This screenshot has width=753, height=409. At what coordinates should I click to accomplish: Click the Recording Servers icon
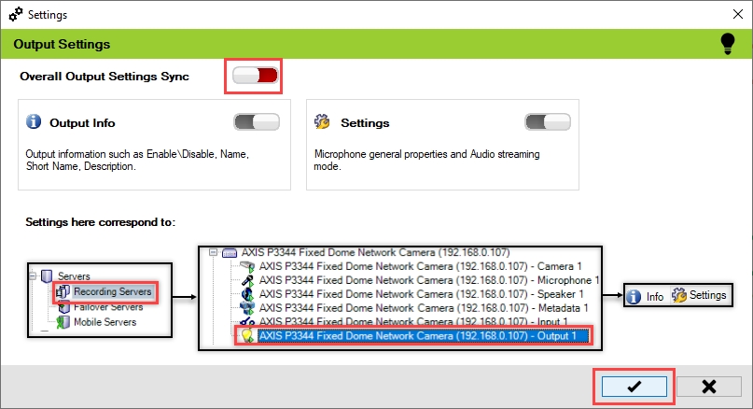coord(63,293)
